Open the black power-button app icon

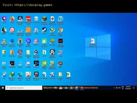[x=61, y=64]
